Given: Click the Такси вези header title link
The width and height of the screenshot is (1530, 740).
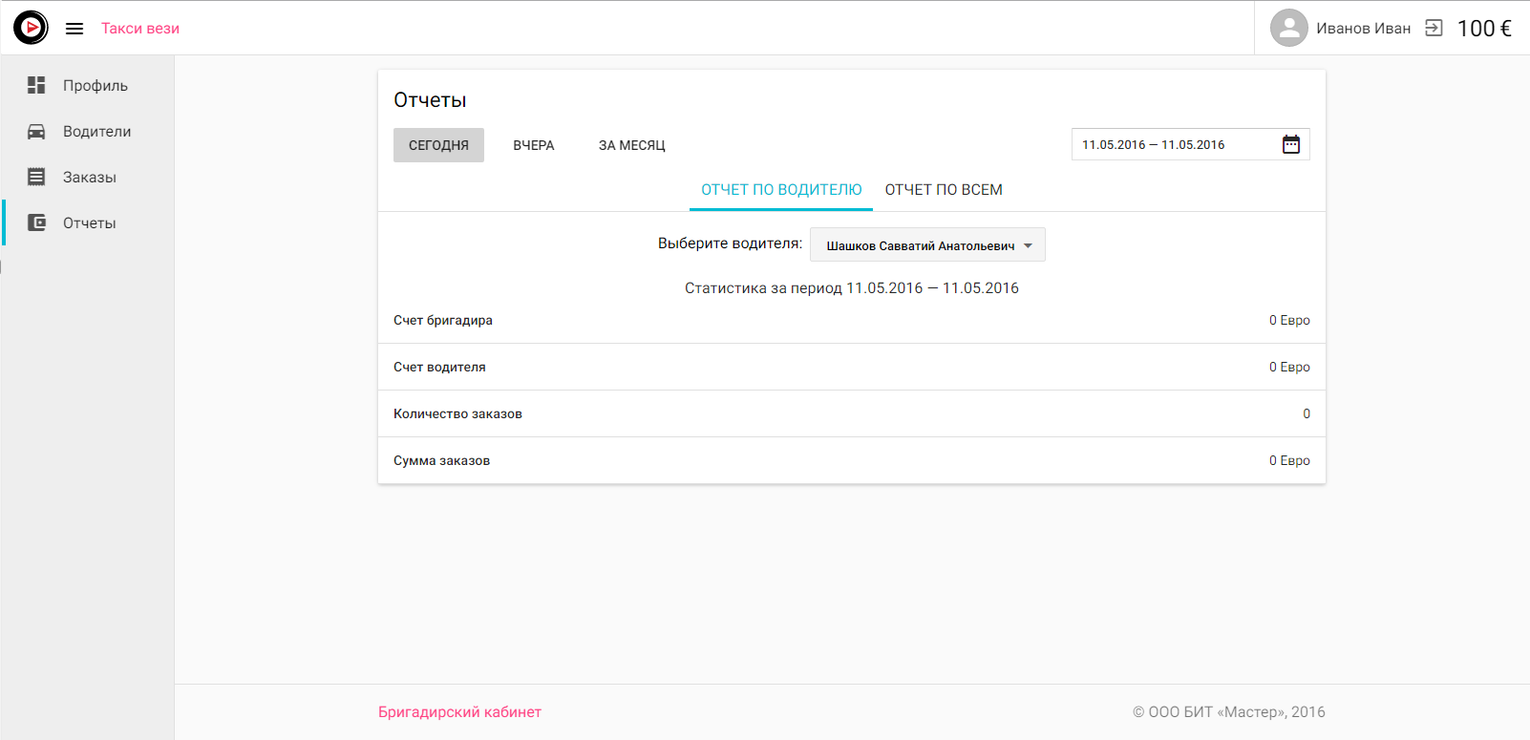Looking at the screenshot, I should coord(140,29).
